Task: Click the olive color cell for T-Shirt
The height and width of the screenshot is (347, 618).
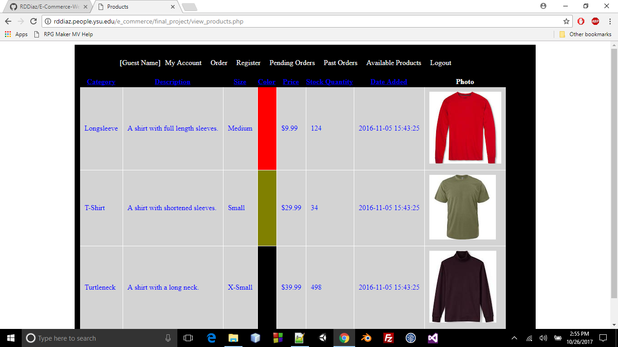Action: (x=267, y=208)
